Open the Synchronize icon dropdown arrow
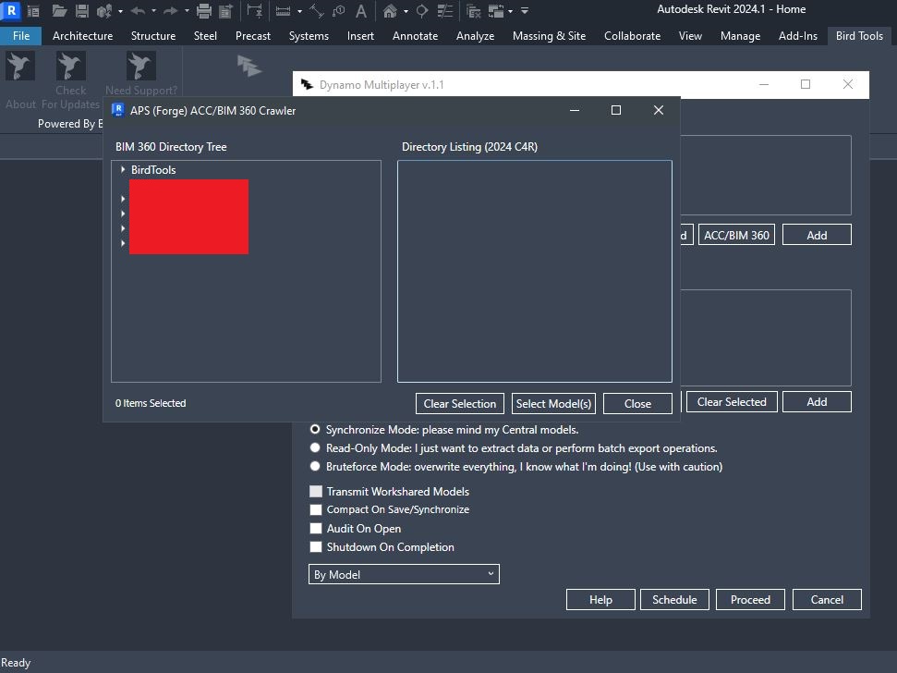 point(120,11)
